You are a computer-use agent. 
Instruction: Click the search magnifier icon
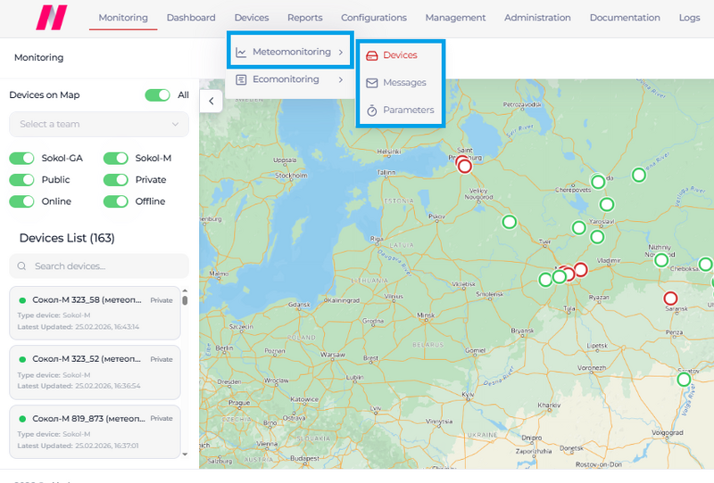pyautogui.click(x=21, y=266)
